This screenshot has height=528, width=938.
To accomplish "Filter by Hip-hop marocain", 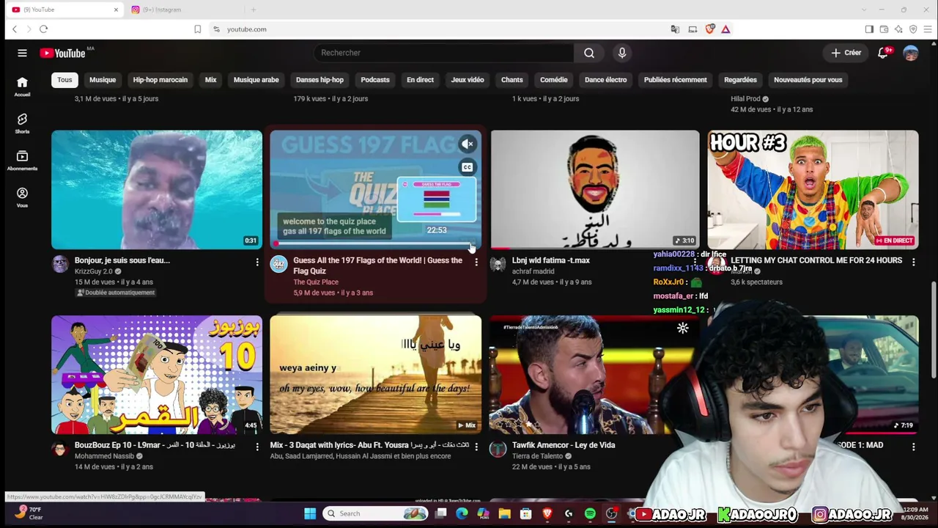I will [160, 80].
